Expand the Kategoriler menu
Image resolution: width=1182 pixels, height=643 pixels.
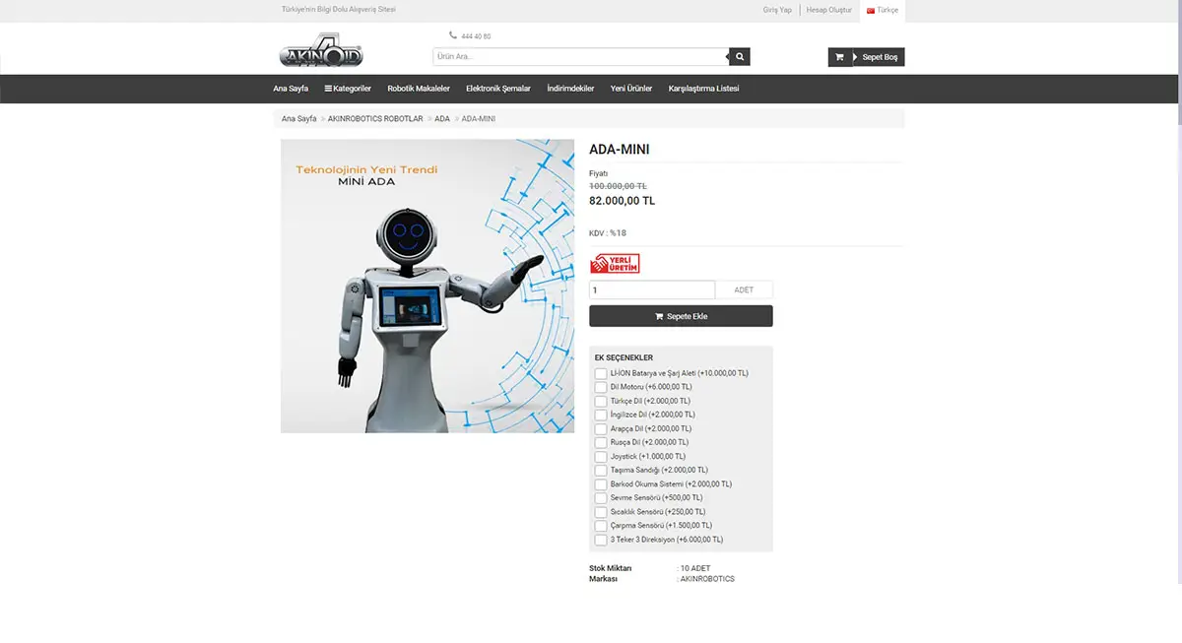click(x=348, y=89)
